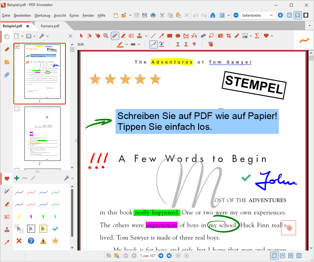Activate the Text box tool
Screen dimensions: 314x262
coord(131,35)
